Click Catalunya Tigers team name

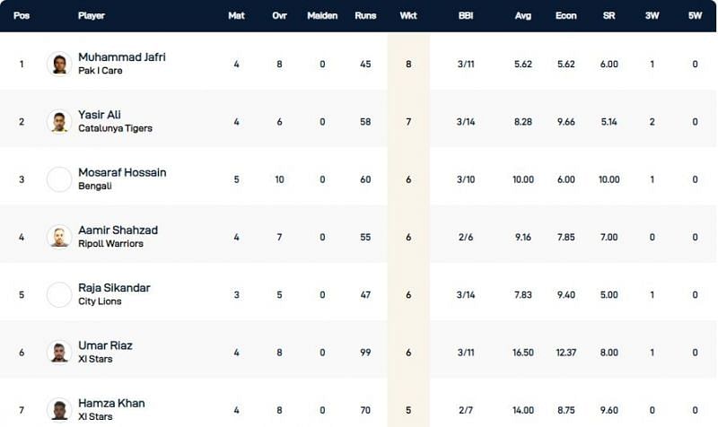tap(115, 128)
